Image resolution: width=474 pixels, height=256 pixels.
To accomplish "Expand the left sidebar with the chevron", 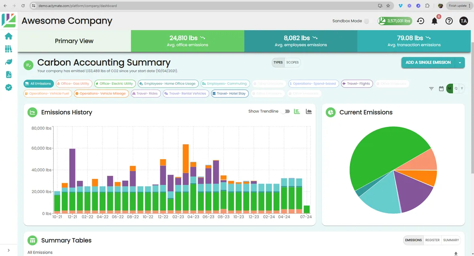I will (x=9, y=250).
